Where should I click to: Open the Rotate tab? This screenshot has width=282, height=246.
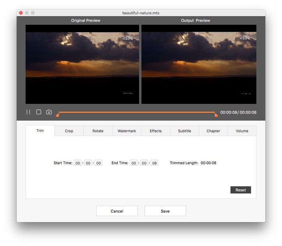click(98, 131)
